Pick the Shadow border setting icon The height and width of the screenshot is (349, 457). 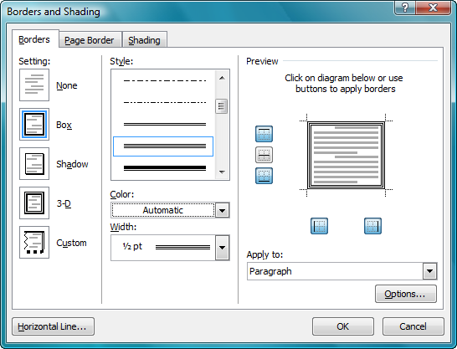tap(34, 164)
